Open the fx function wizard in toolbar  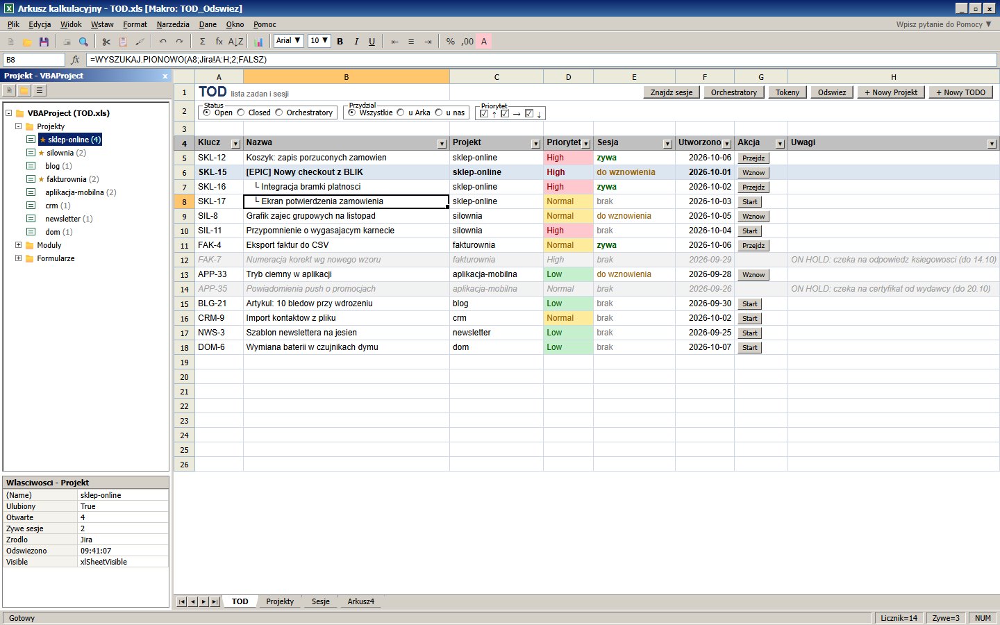[x=219, y=42]
